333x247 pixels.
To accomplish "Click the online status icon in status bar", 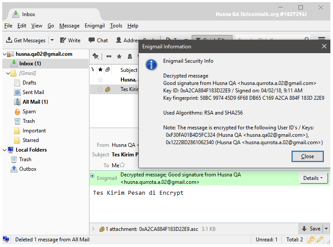I will coord(6,240).
